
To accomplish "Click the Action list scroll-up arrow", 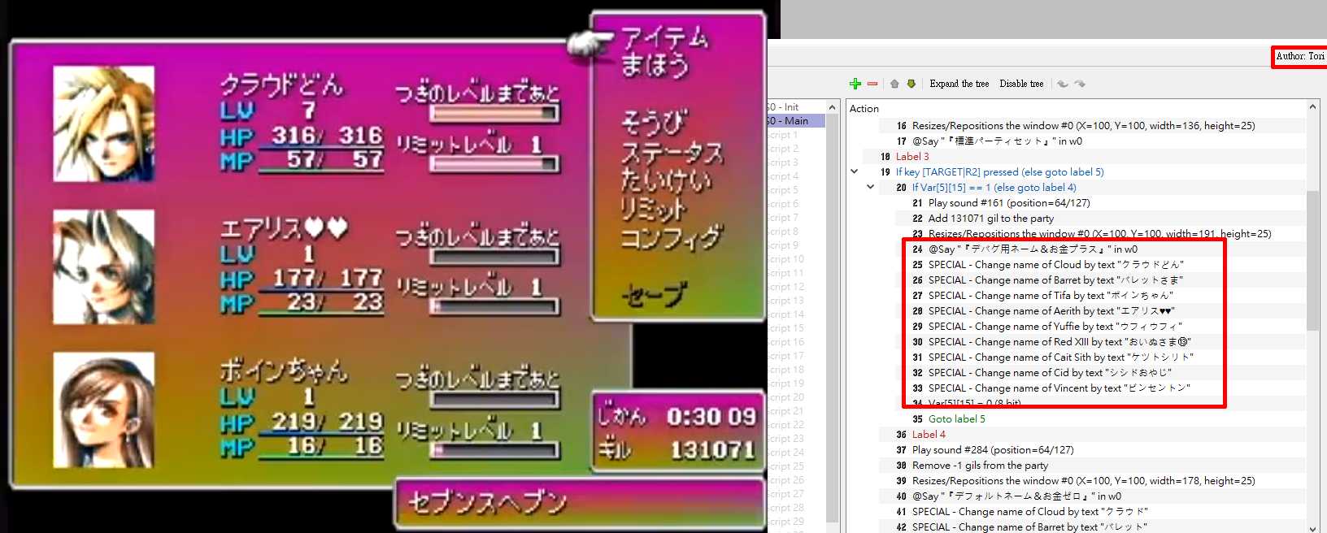I will [x=1312, y=107].
